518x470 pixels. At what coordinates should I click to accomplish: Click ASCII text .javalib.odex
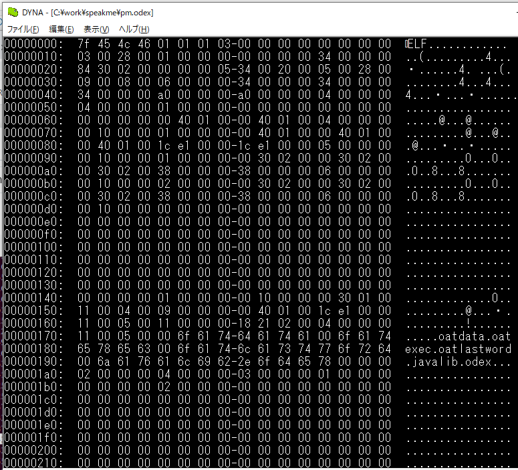[x=448, y=361]
